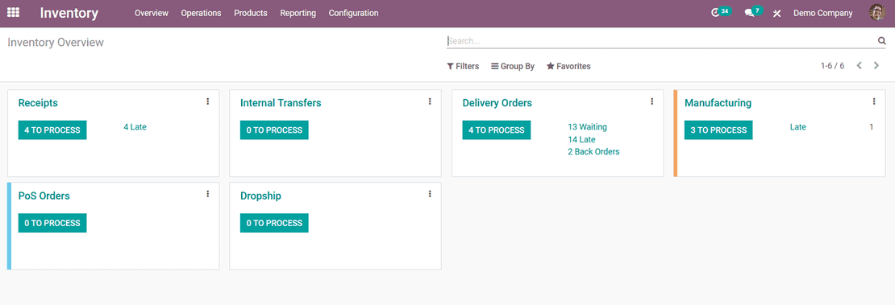Screen dimensions: 895x305
Task: Open the conversations chat bubble icon
Action: point(753,12)
